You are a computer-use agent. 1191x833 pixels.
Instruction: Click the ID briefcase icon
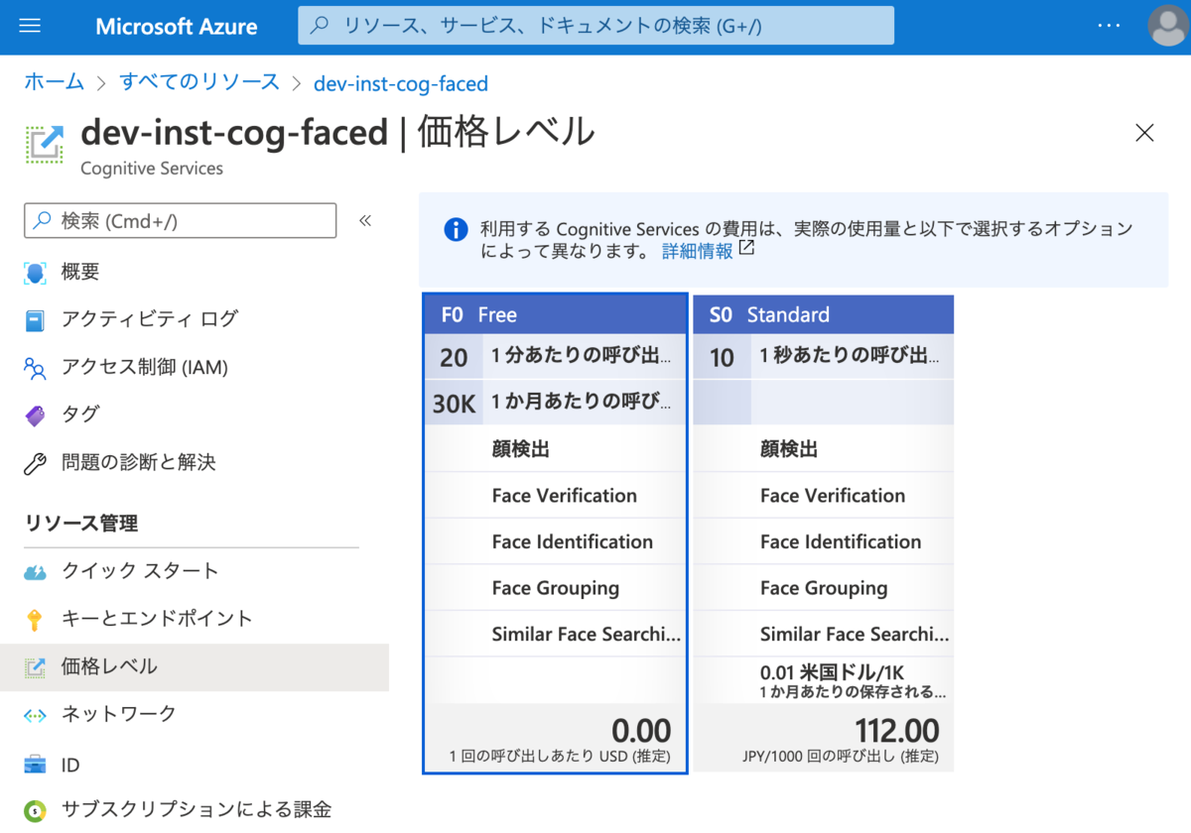pyautogui.click(x=35, y=766)
